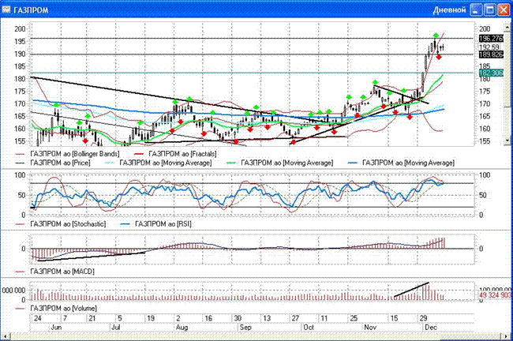The image size is (513, 341).
Task: Click the date 24 on time axis
Action: point(38,318)
